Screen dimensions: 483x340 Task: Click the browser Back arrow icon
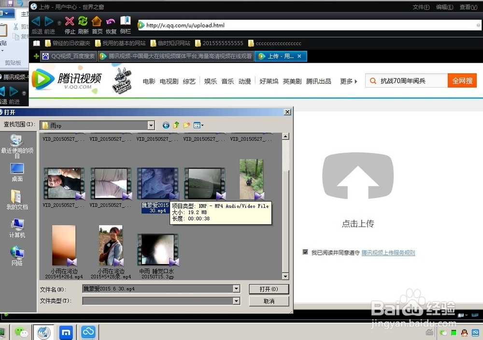(x=36, y=22)
